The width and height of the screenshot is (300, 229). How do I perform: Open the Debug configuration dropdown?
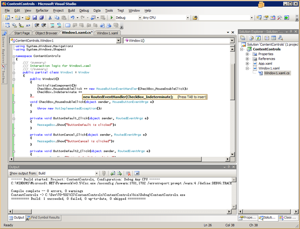pyautogui.click(x=139, y=18)
